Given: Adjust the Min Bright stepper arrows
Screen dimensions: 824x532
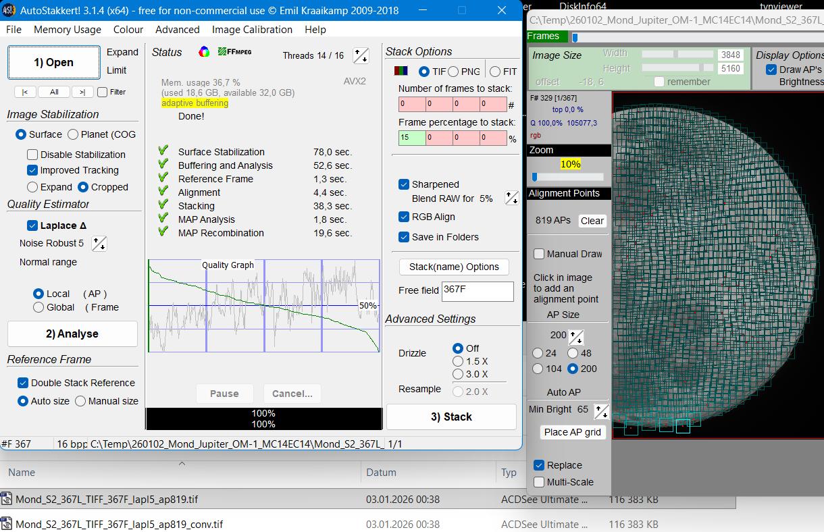Looking at the screenshot, I should click(x=600, y=410).
